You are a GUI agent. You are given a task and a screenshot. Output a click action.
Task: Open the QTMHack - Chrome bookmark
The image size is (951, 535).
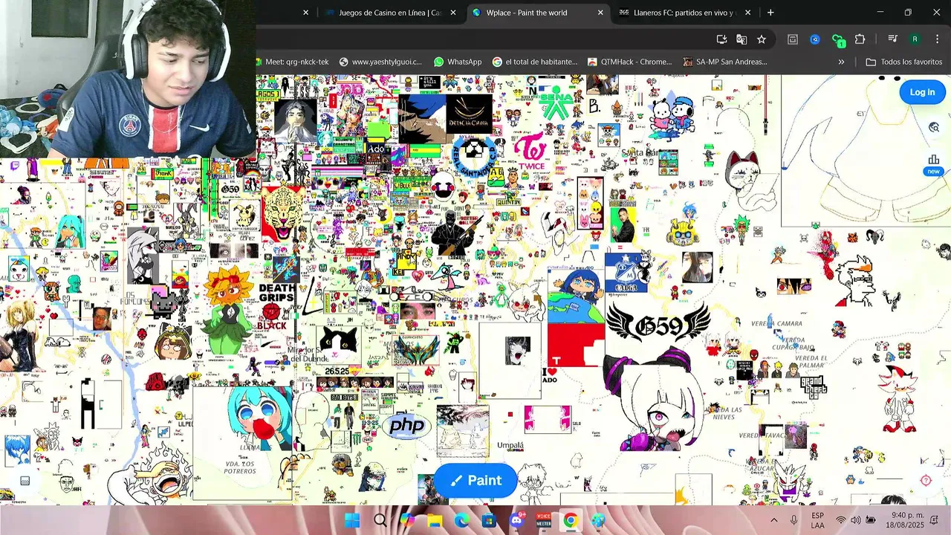[x=629, y=62]
